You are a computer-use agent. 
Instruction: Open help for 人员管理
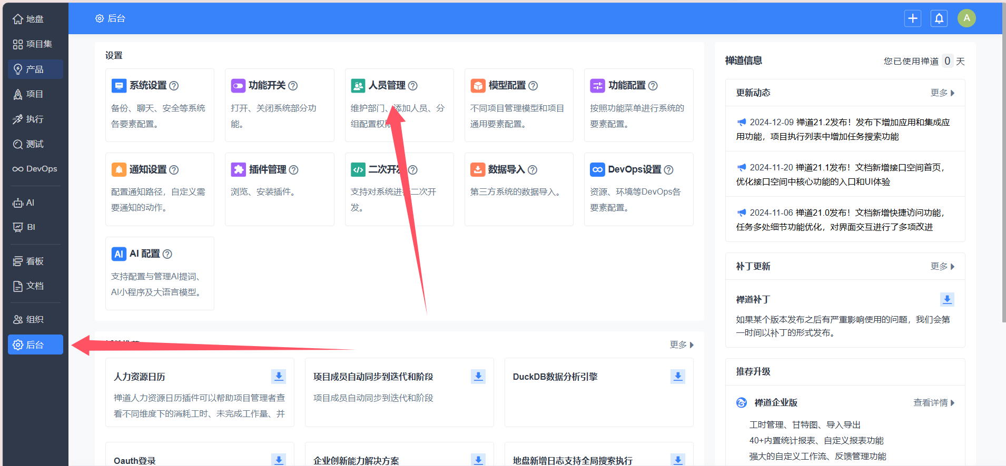pyautogui.click(x=413, y=86)
